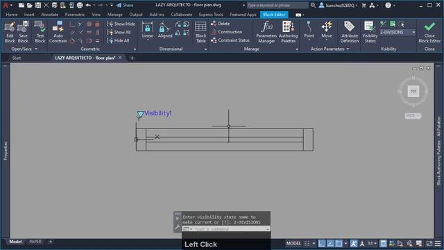Toggle the grid display in the status bar
This screenshot has height=250, width=444.
pyautogui.click(x=307, y=243)
